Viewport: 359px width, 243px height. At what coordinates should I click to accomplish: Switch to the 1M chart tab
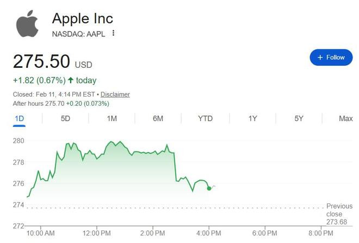coord(112,118)
